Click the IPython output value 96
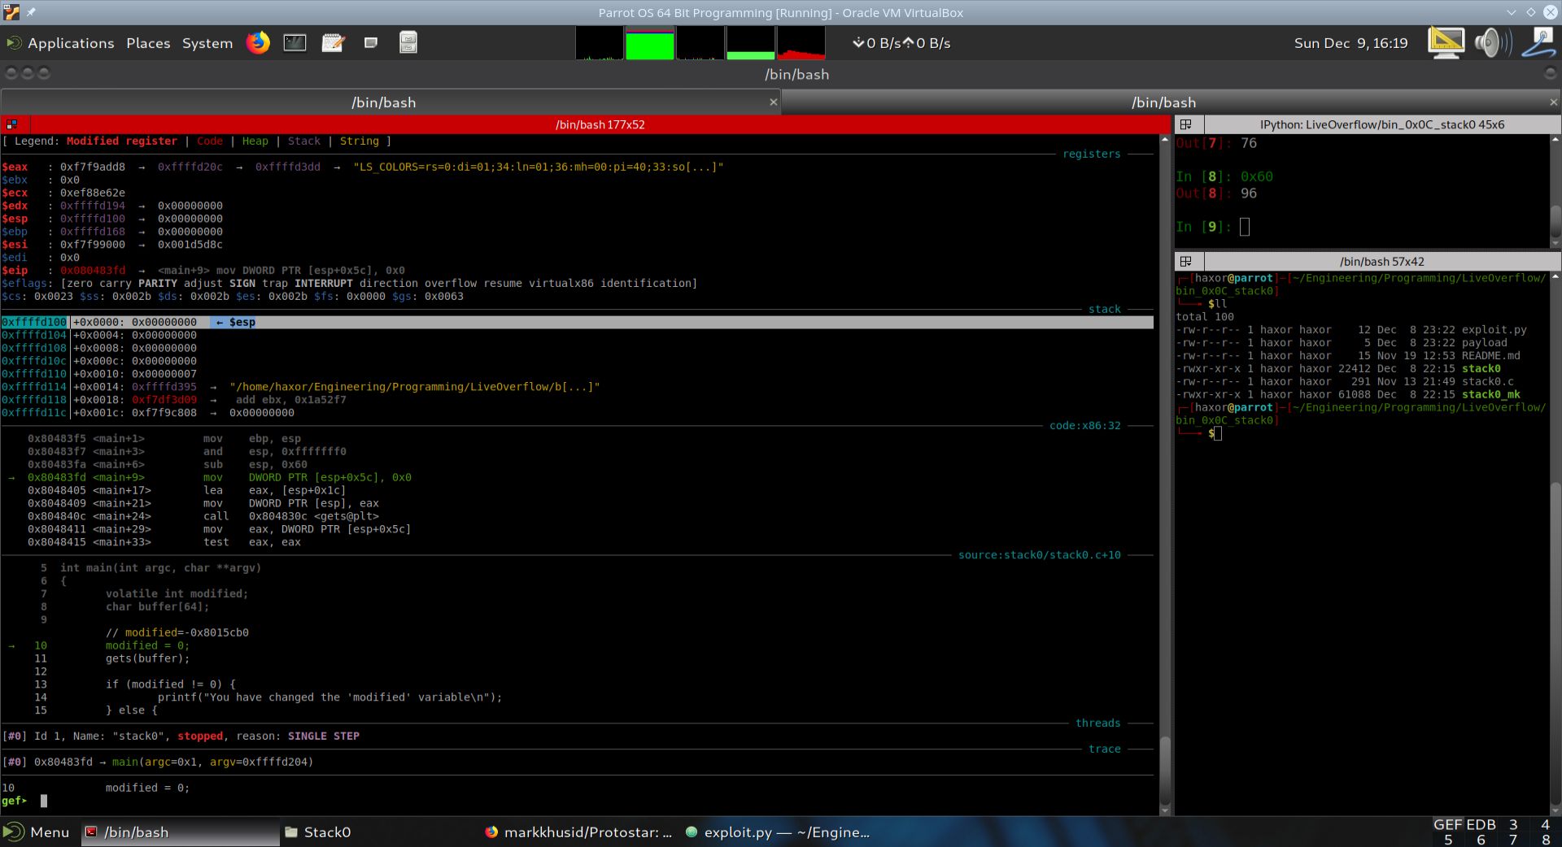1562x847 pixels. coord(1248,193)
